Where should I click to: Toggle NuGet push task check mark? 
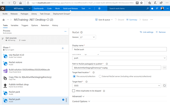63,100
